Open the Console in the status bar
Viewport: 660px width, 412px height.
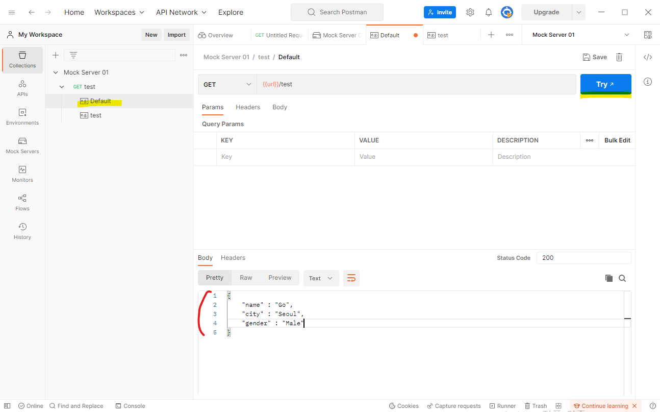point(130,406)
